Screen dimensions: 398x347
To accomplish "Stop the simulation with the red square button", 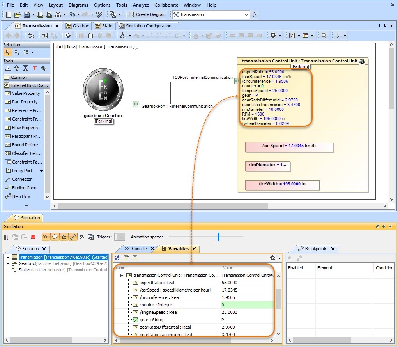I will 33,237.
